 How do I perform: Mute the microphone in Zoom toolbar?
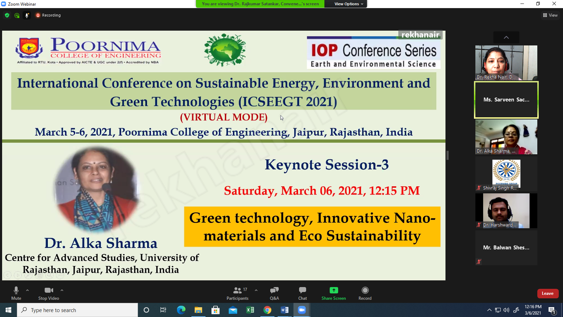(16, 293)
